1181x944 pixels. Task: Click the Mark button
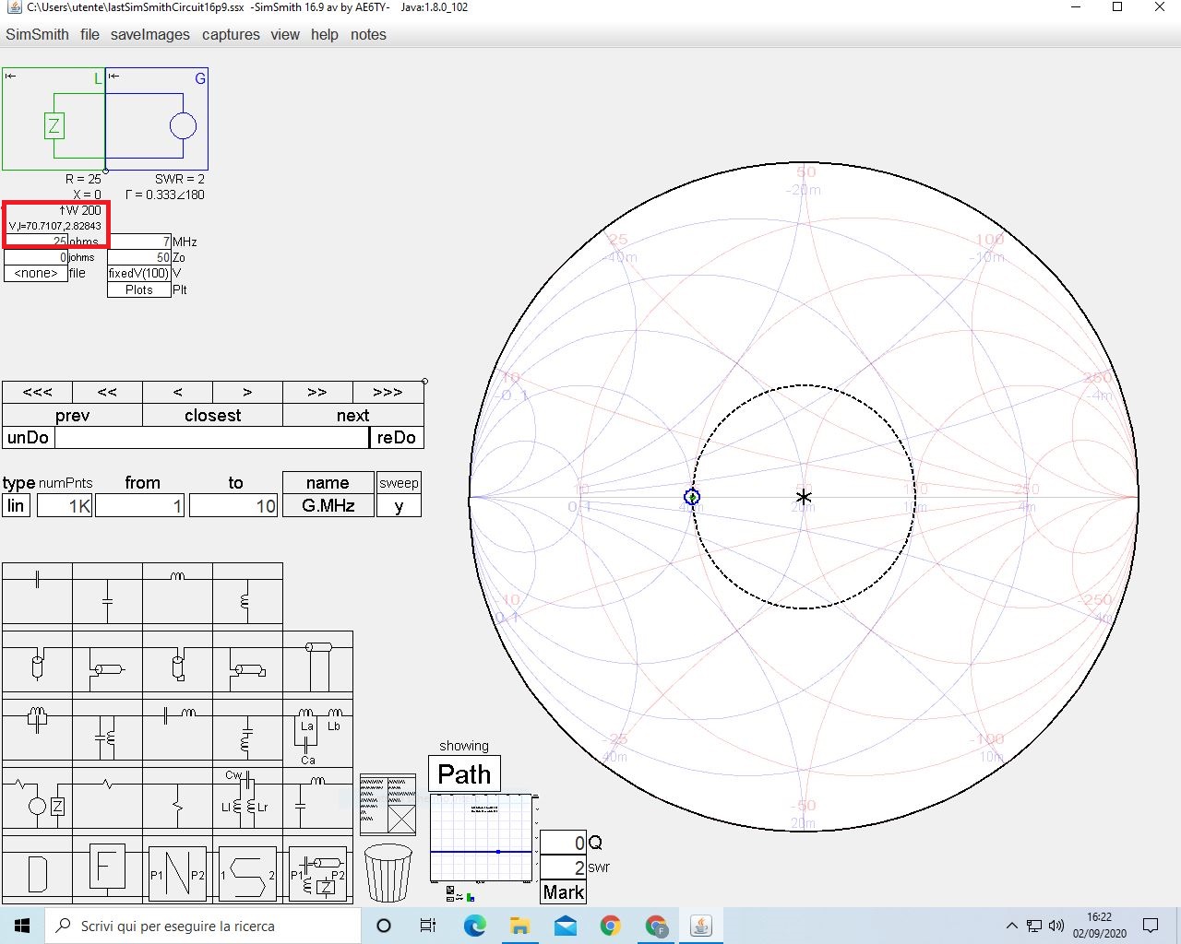(563, 892)
